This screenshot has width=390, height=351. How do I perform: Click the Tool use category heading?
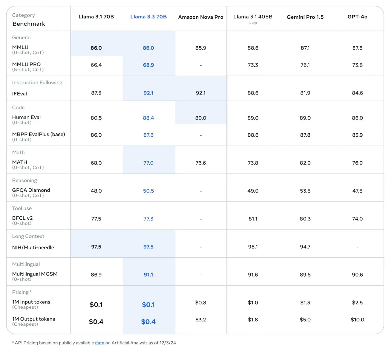[x=22, y=208]
